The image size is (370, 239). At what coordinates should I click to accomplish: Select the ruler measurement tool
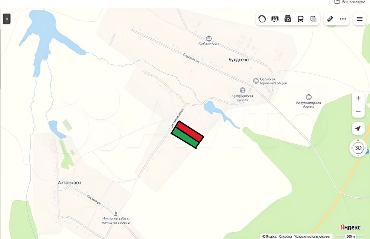[x=330, y=19]
